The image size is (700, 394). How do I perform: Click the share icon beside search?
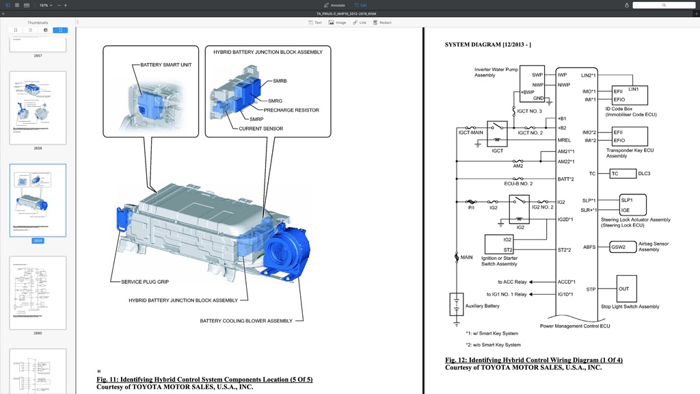[627, 5]
